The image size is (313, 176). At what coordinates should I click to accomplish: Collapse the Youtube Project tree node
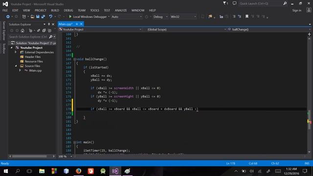(x=12, y=48)
